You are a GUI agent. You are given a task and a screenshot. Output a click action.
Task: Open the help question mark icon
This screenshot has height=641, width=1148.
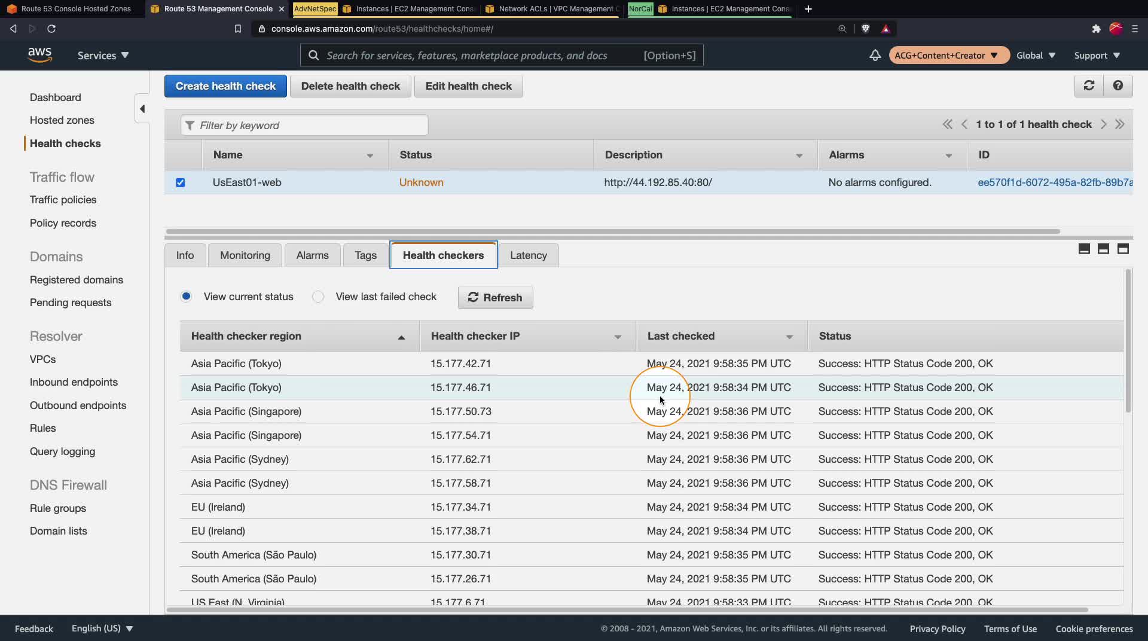[x=1118, y=86]
